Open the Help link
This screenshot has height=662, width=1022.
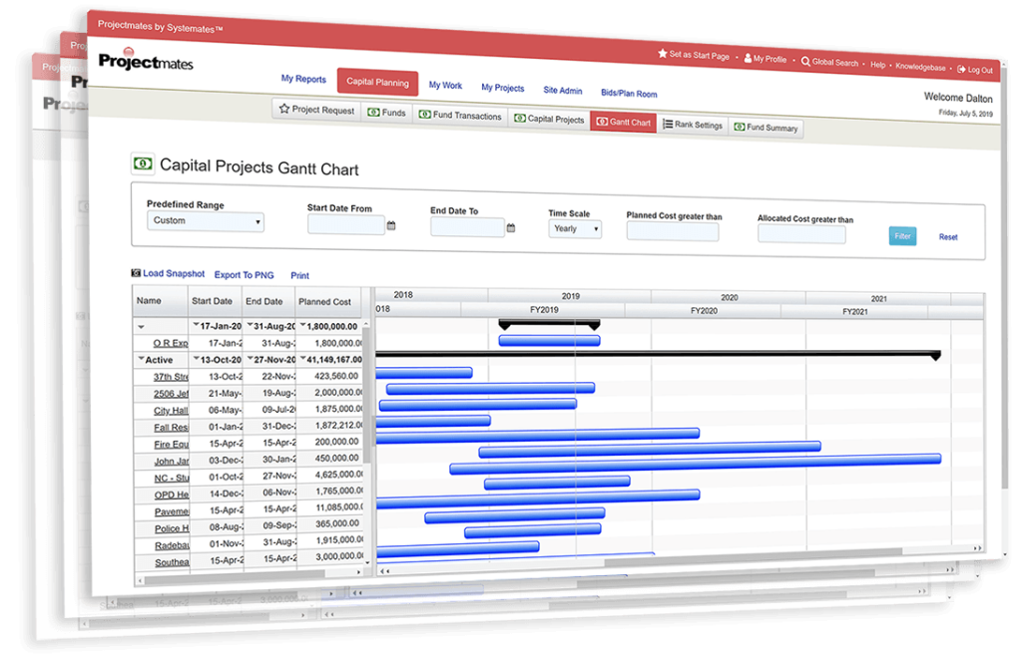pos(878,65)
